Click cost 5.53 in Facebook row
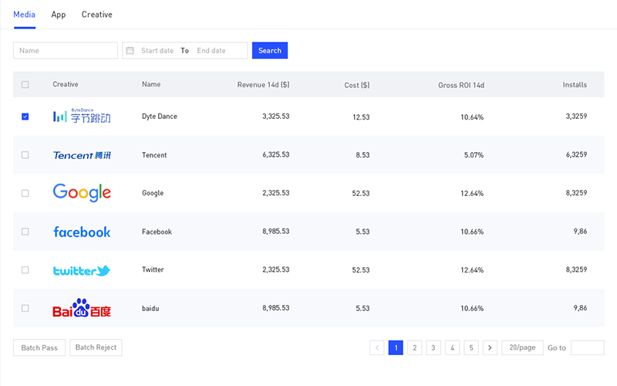Screen dimensions: 617x386 pyautogui.click(x=362, y=232)
